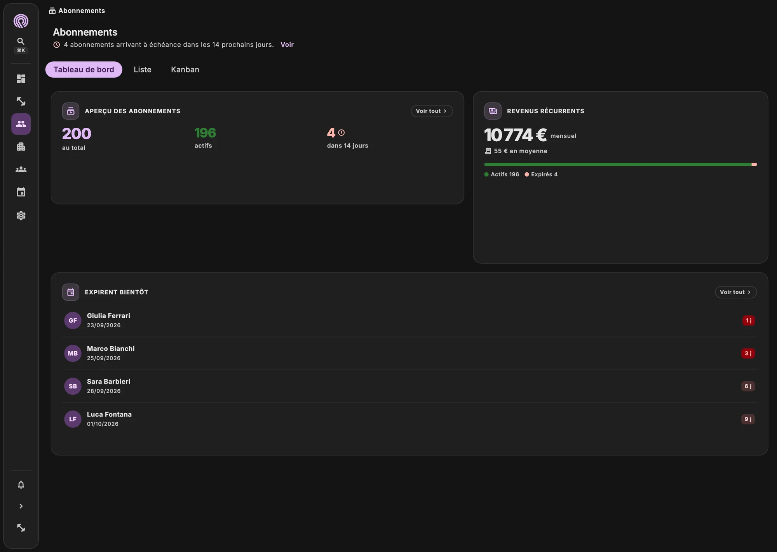Viewport: 777px width, 552px height.
Task: Open Giulia Ferrari's subscription row
Action: tap(409, 321)
